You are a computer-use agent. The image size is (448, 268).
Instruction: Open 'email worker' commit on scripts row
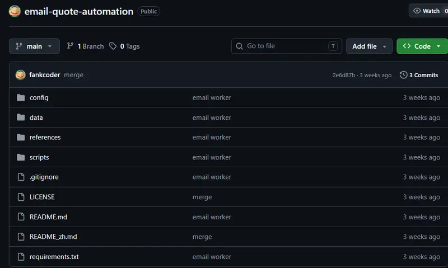[212, 157]
